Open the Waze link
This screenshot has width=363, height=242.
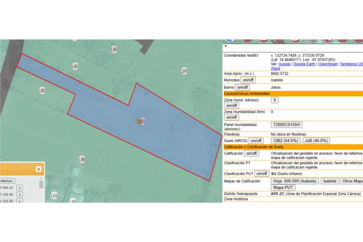click(275, 68)
